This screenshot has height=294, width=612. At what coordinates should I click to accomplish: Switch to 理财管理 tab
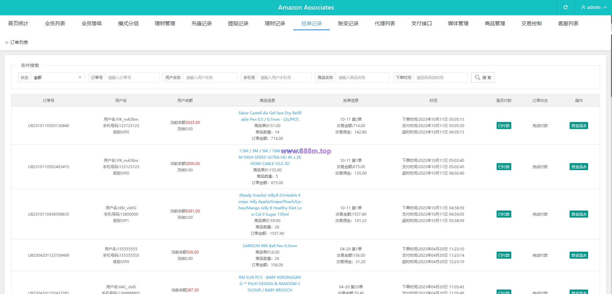pos(165,24)
